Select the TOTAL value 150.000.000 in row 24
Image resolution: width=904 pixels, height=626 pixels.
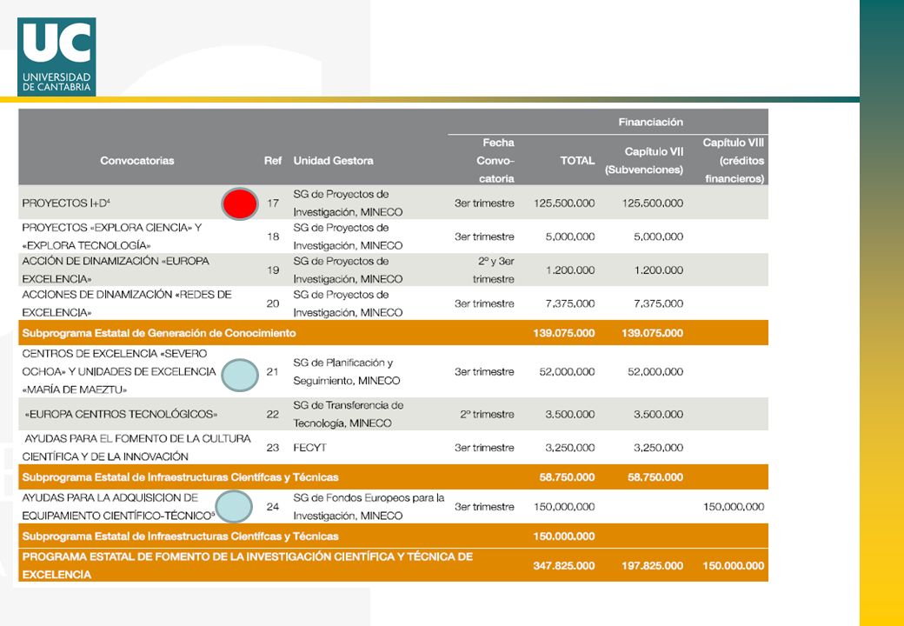(564, 507)
